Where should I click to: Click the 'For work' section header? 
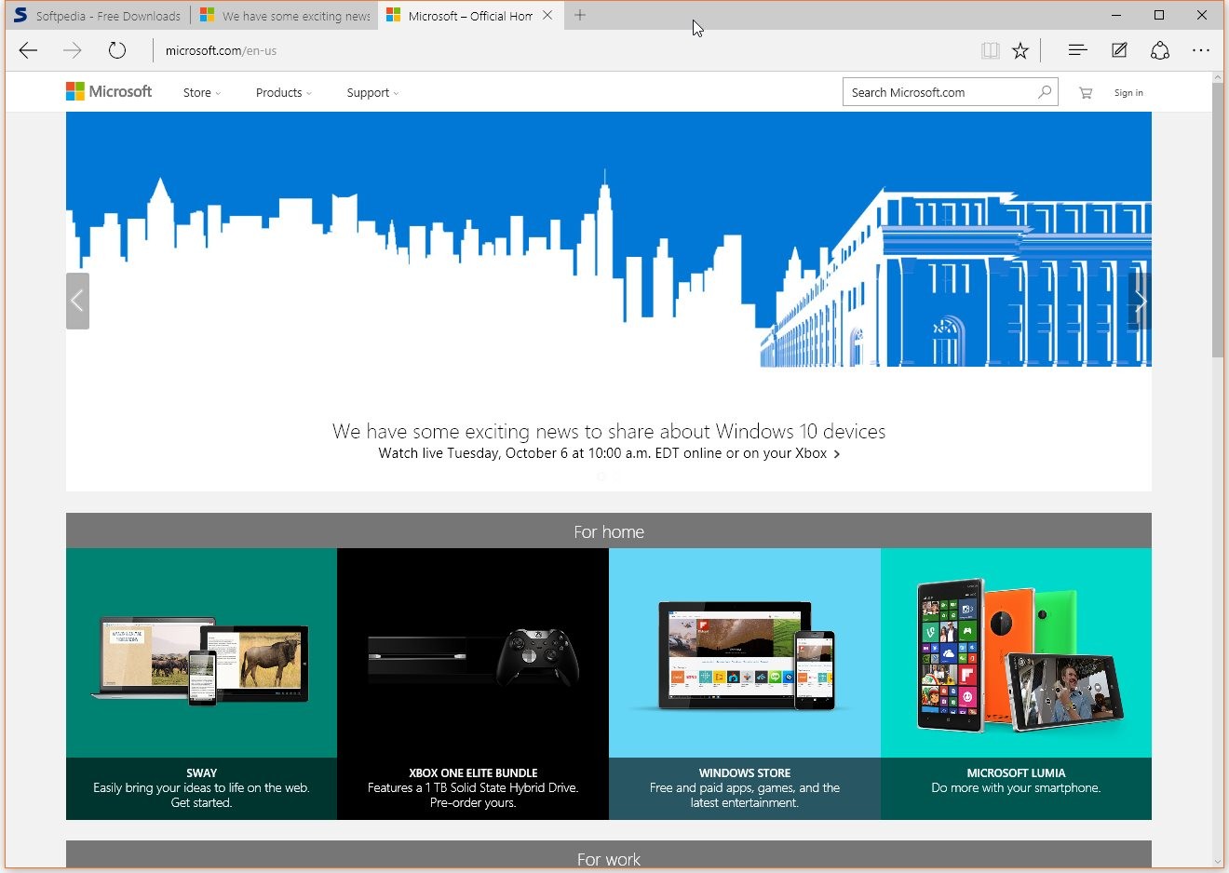pyautogui.click(x=609, y=856)
